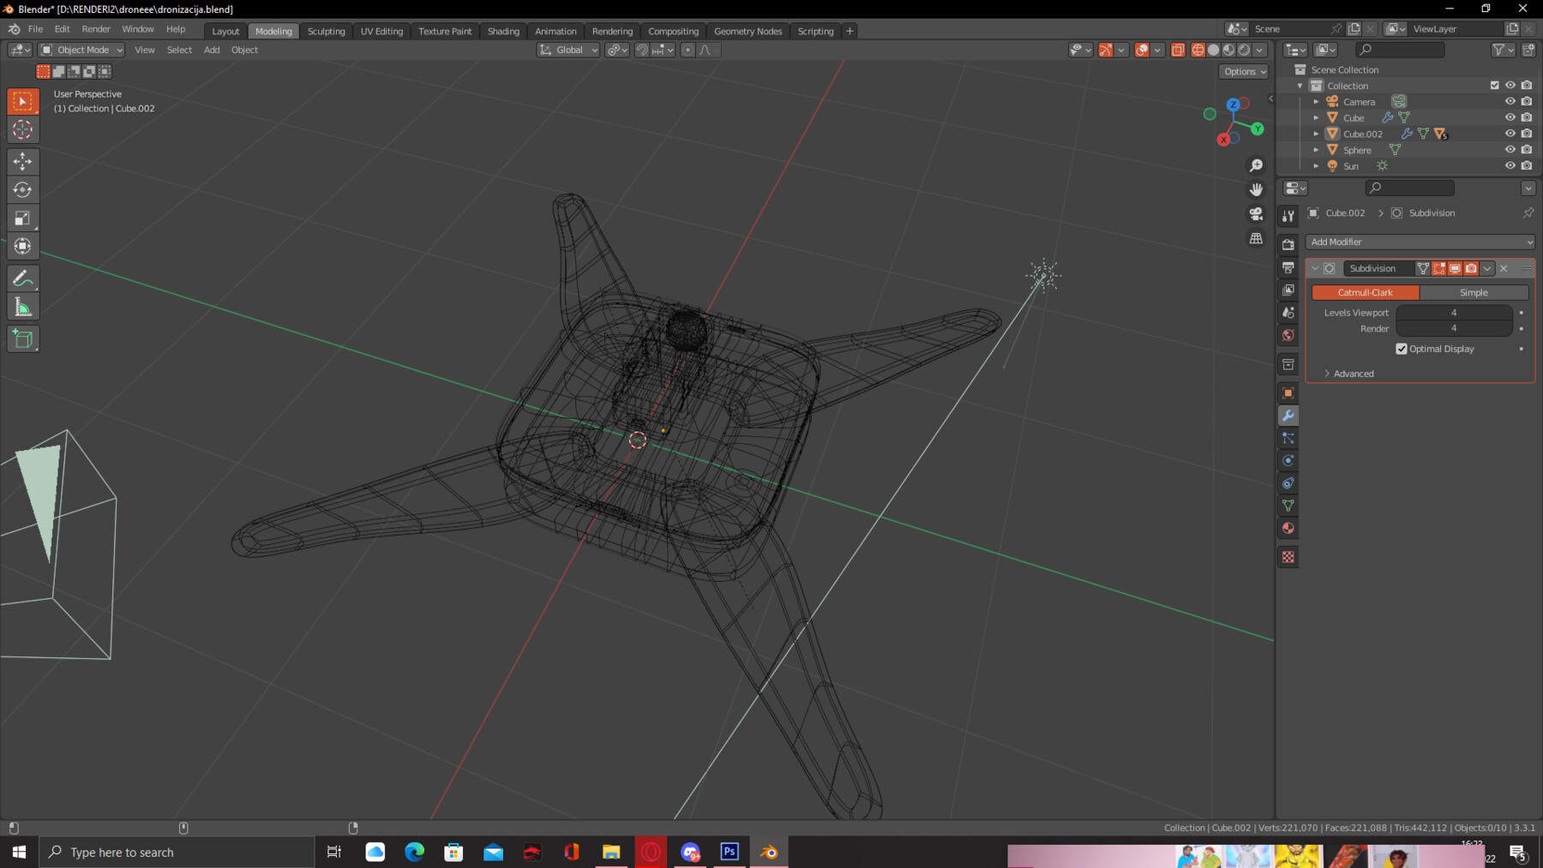The height and width of the screenshot is (868, 1543).
Task: Open the Object Mode dropdown
Action: click(x=82, y=50)
